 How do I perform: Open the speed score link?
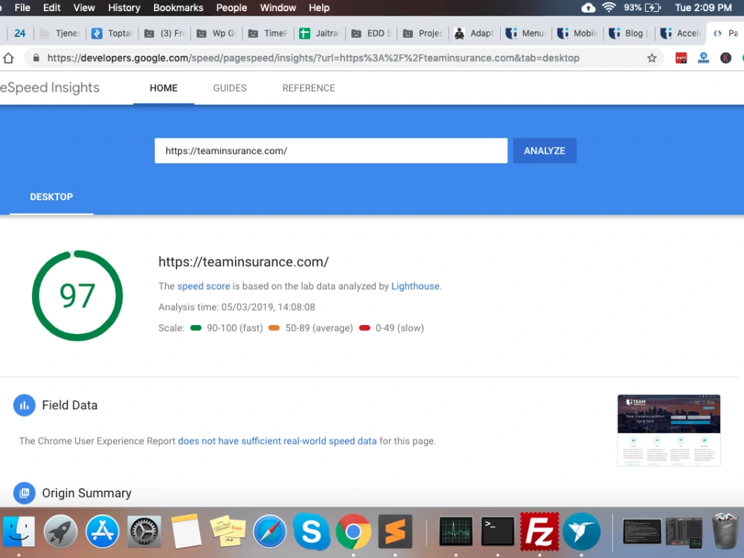point(204,286)
